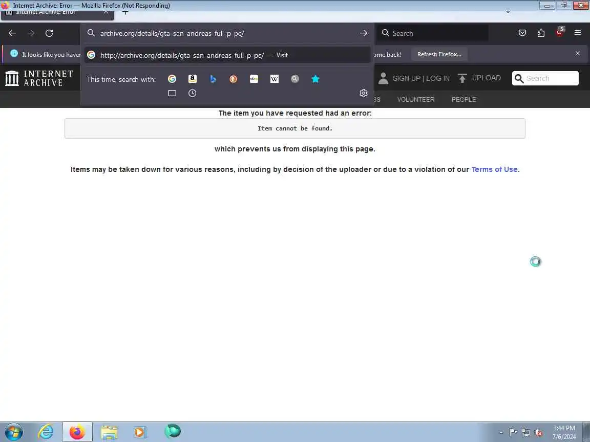This screenshot has height=442, width=590.
Task: Search this time with Amazon
Action: tap(192, 79)
